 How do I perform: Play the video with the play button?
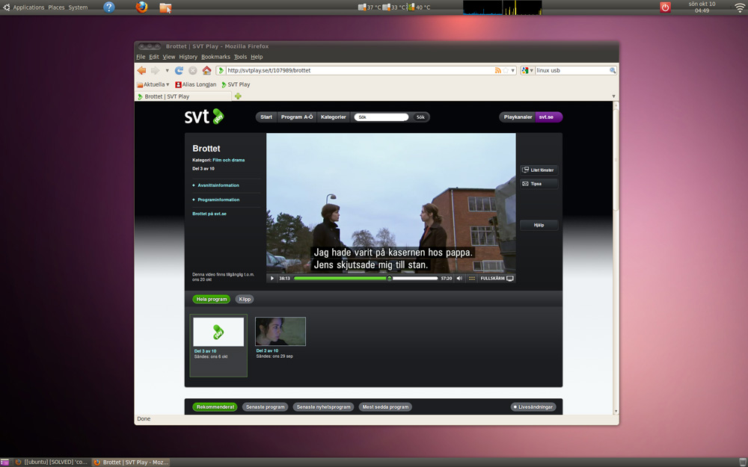pos(272,278)
